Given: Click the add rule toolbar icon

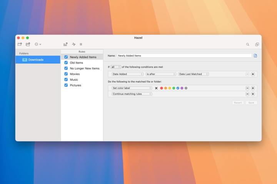Looking at the screenshot, I should click(65, 44).
